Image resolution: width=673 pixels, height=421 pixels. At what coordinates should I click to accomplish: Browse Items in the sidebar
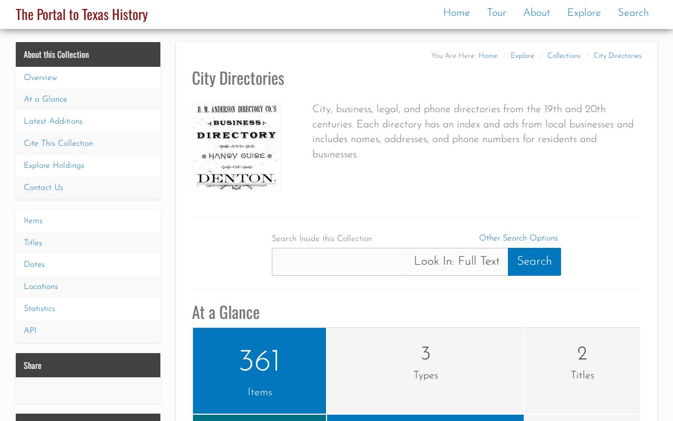(x=88, y=220)
